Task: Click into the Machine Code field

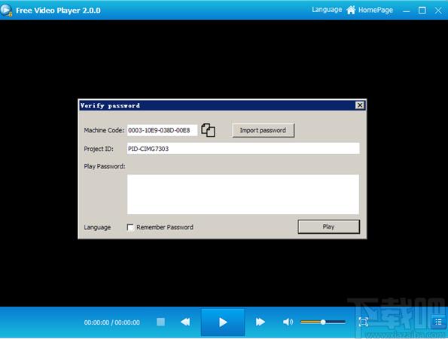Action: coord(162,130)
